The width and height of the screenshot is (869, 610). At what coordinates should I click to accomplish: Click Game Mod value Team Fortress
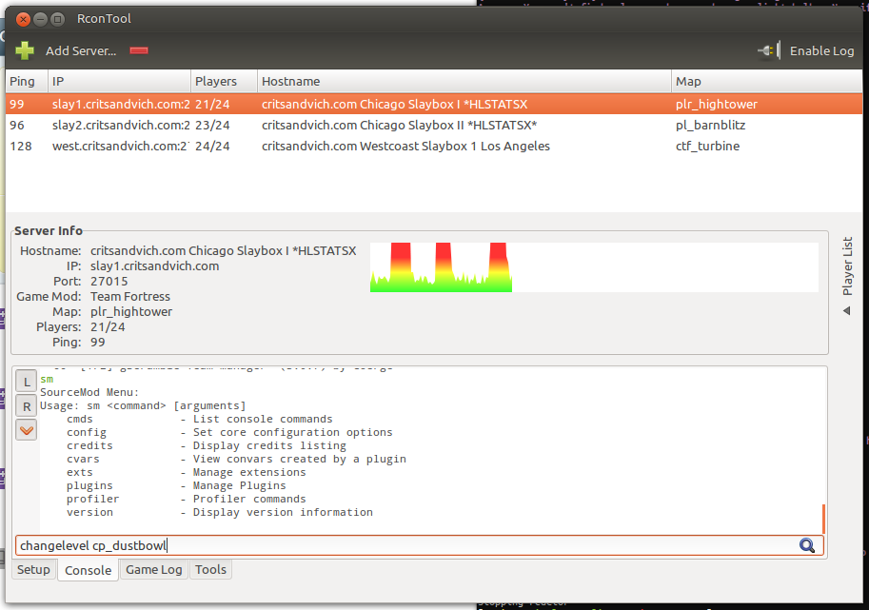(130, 296)
